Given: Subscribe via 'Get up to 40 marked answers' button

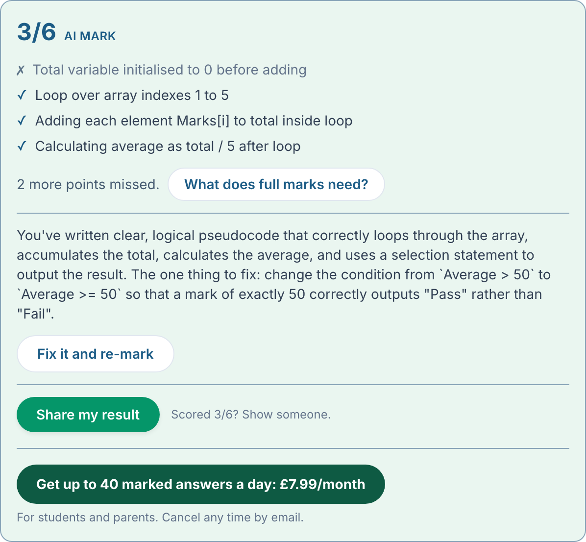Looking at the screenshot, I should tap(201, 484).
